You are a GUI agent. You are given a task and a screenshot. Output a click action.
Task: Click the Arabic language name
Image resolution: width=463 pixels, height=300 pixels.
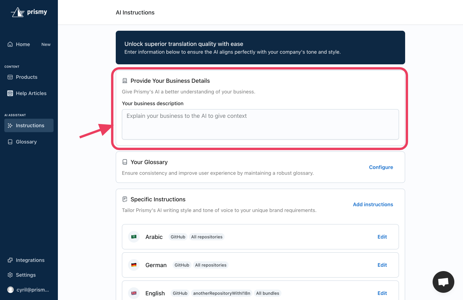point(154,237)
